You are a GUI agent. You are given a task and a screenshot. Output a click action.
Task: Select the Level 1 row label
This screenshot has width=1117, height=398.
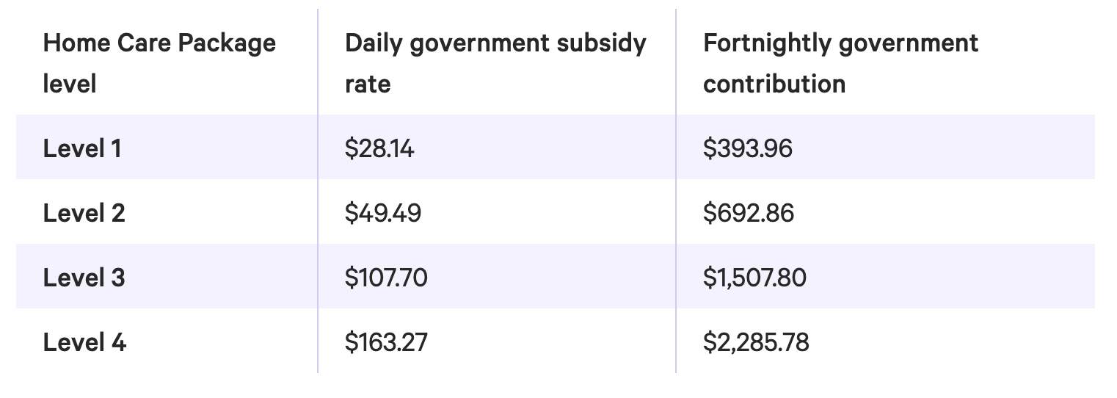click(82, 149)
